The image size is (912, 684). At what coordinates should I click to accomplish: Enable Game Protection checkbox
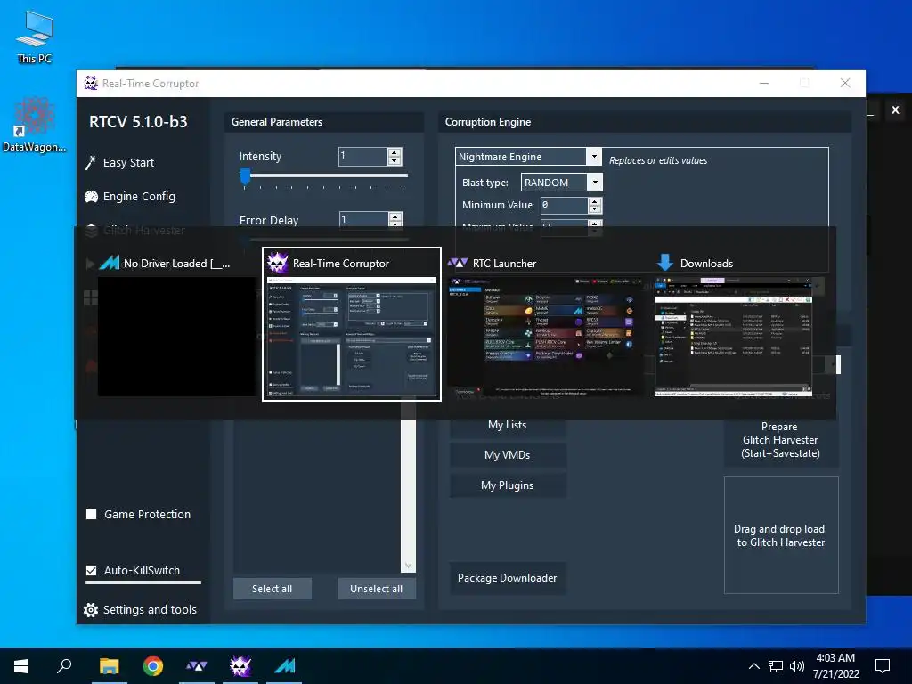[x=92, y=514]
